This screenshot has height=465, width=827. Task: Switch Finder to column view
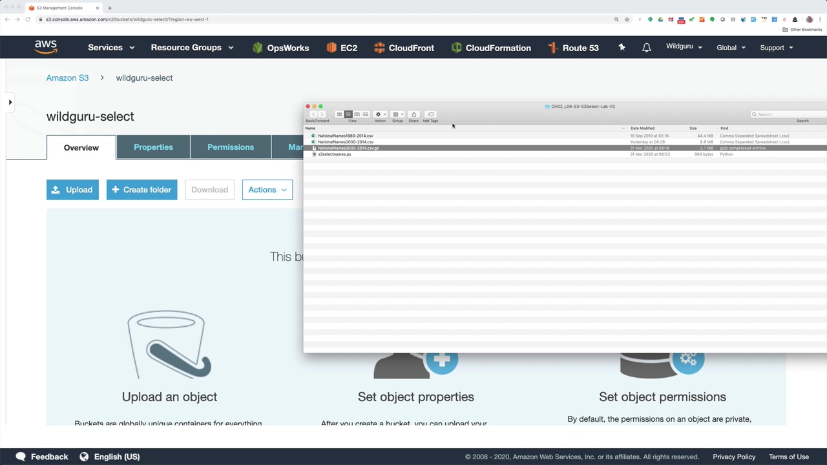coord(357,114)
